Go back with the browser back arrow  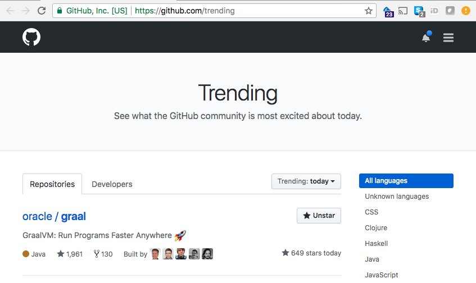point(10,11)
